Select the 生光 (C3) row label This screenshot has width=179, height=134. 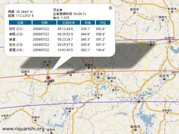coord(17,45)
